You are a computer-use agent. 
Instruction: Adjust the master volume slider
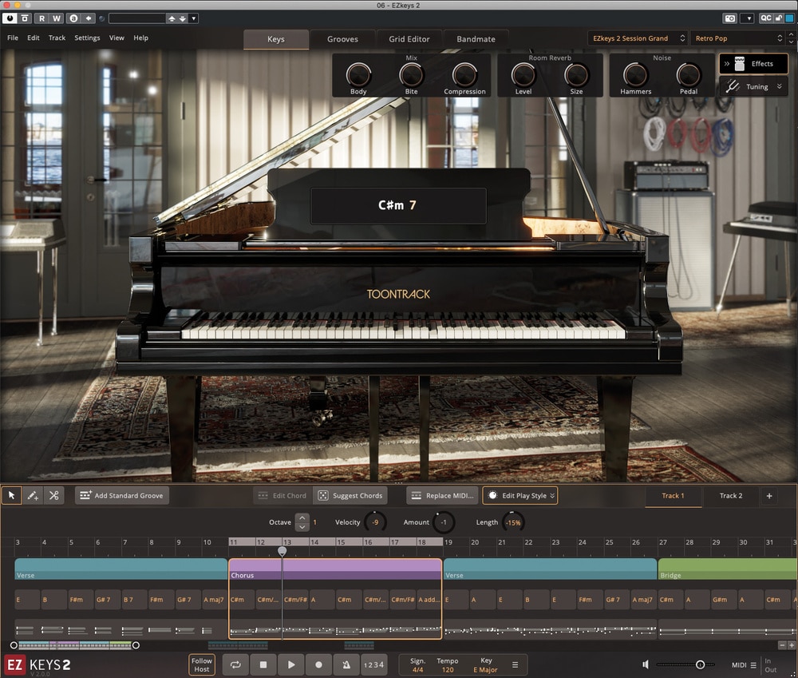coord(685,664)
